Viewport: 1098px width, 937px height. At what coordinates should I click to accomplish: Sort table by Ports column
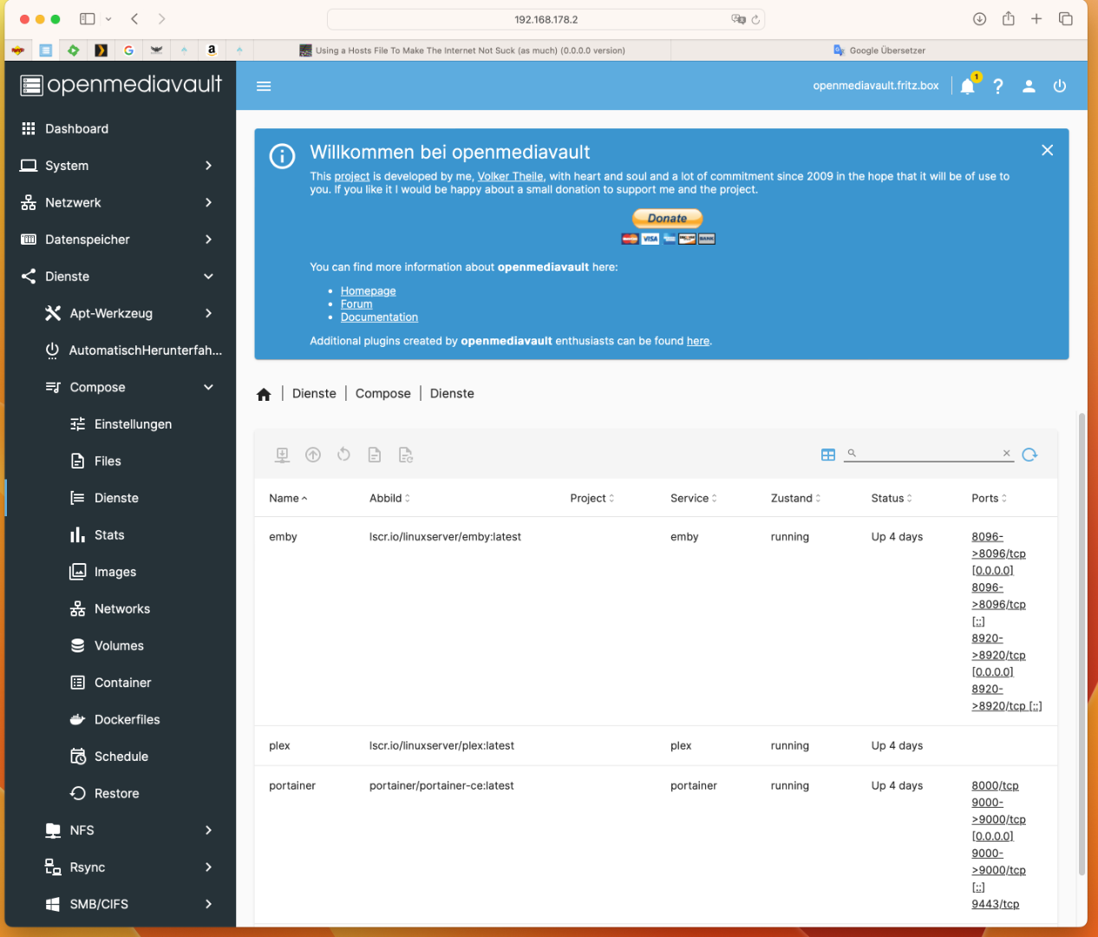(989, 498)
